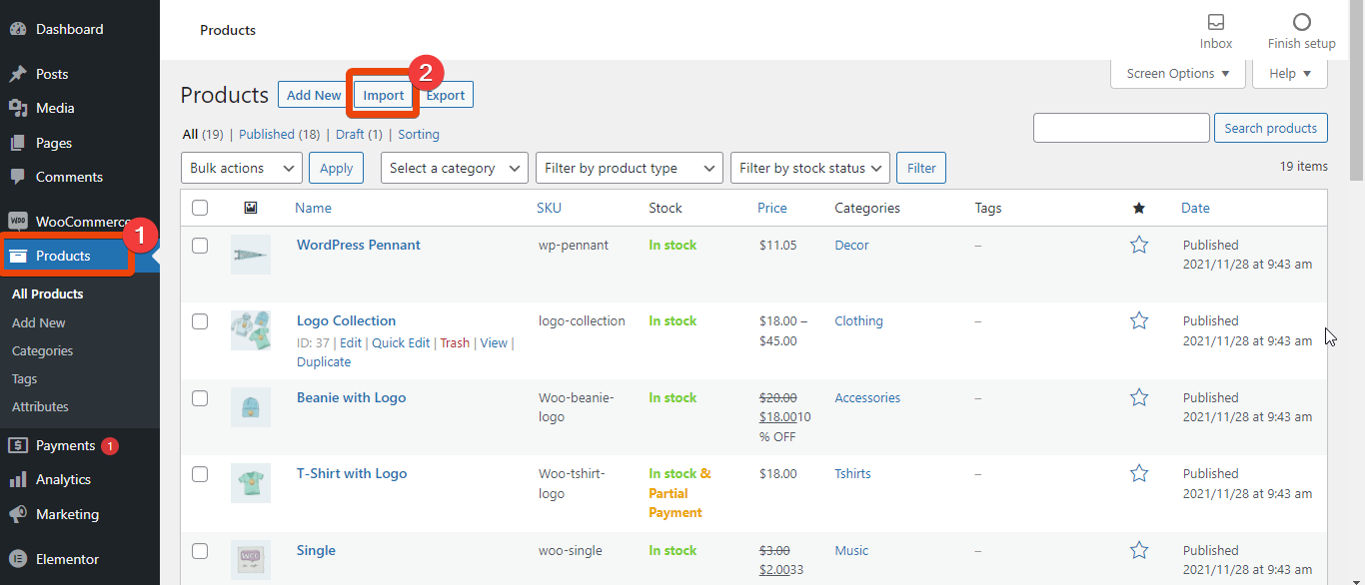This screenshot has width=1365, height=585.
Task: Open the Dashboard from sidebar icon
Action: [17, 29]
